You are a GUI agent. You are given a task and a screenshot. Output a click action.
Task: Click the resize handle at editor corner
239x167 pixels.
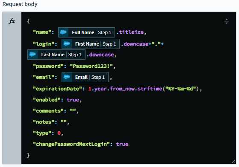(233, 161)
